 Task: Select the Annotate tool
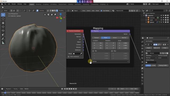point(3,39)
